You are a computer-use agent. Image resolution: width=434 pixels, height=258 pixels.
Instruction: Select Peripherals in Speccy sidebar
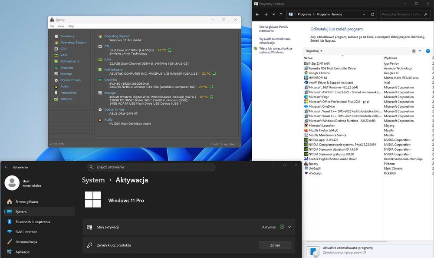click(69, 93)
